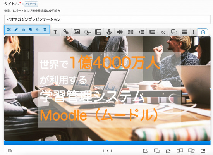Insert an Image element
This screenshot has width=213, height=155.
77,32
